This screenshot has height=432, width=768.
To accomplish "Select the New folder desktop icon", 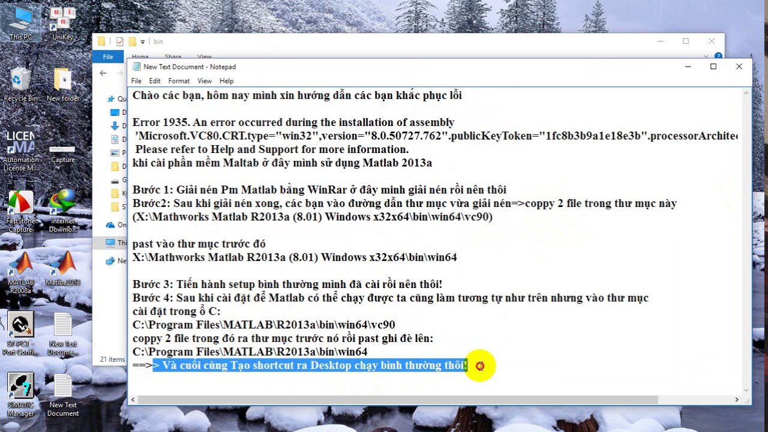I will (x=62, y=84).
